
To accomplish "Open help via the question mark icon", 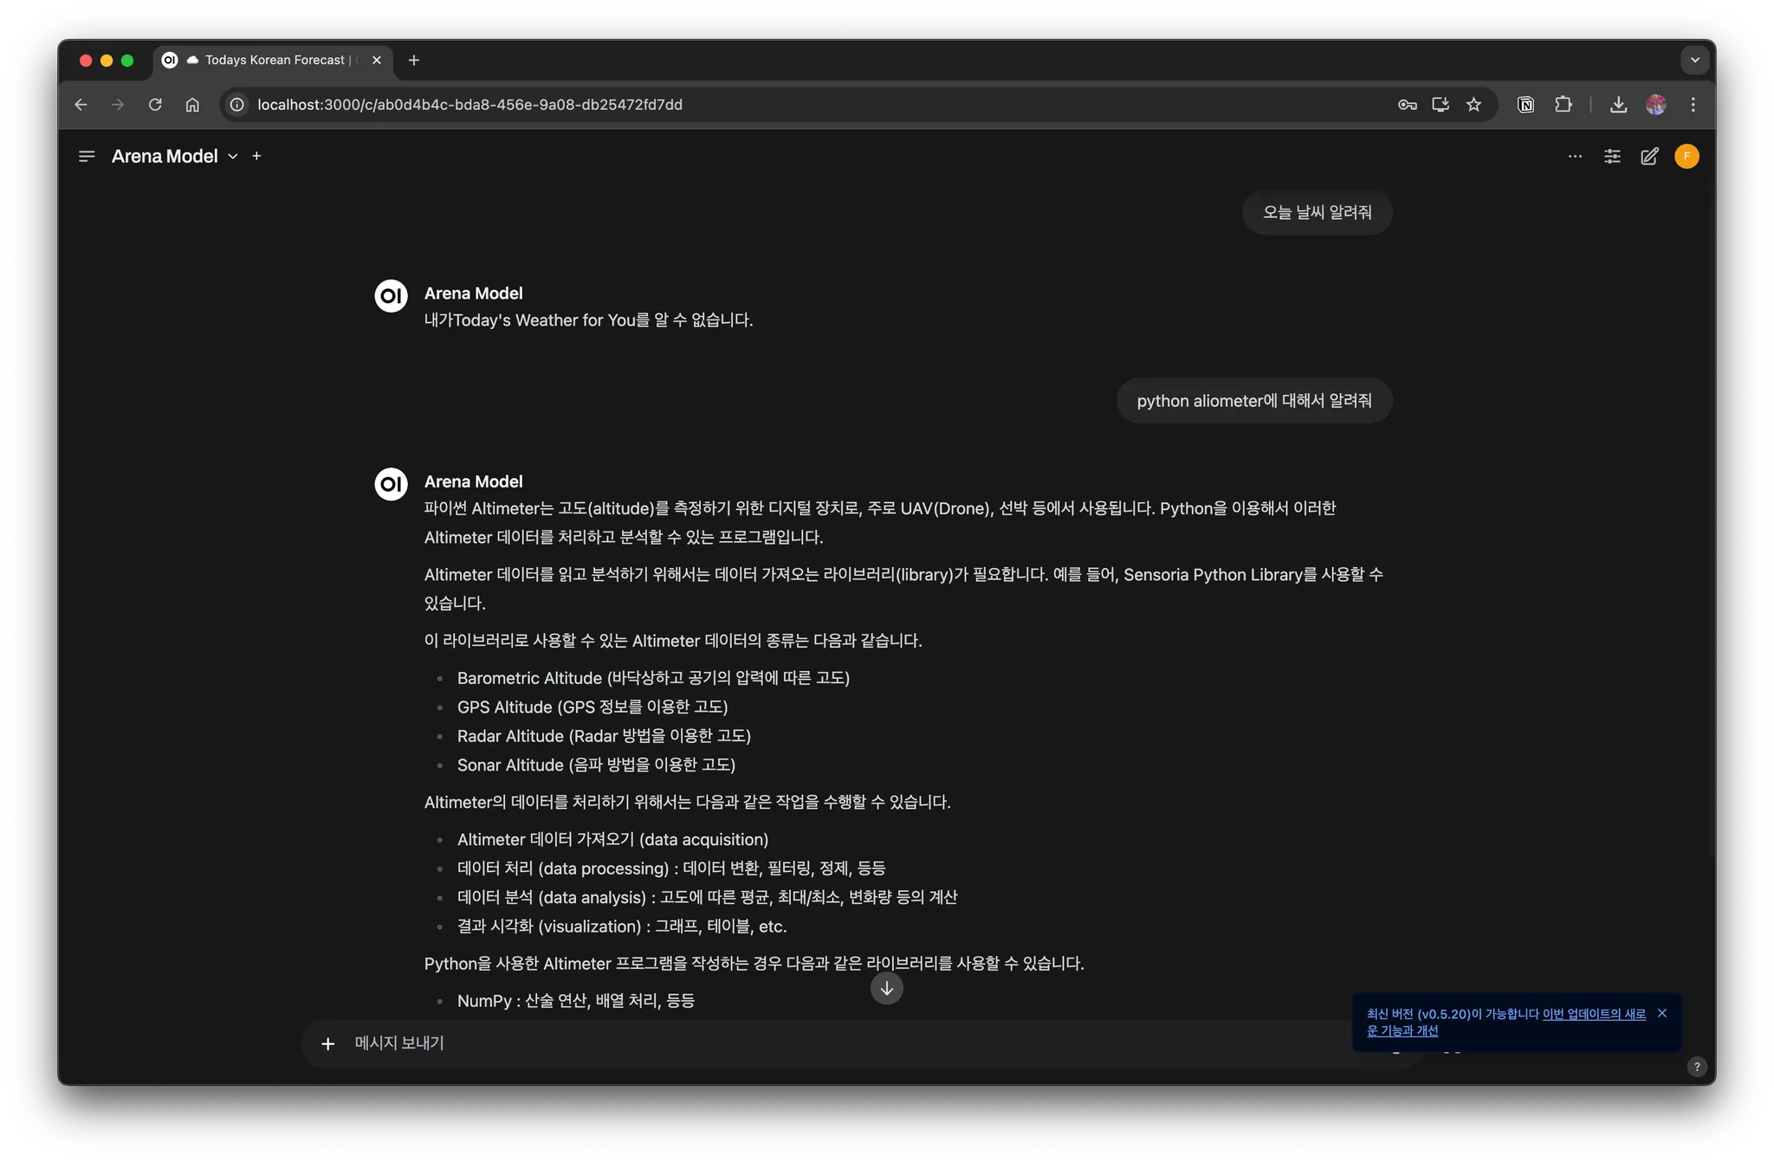I will (1696, 1067).
